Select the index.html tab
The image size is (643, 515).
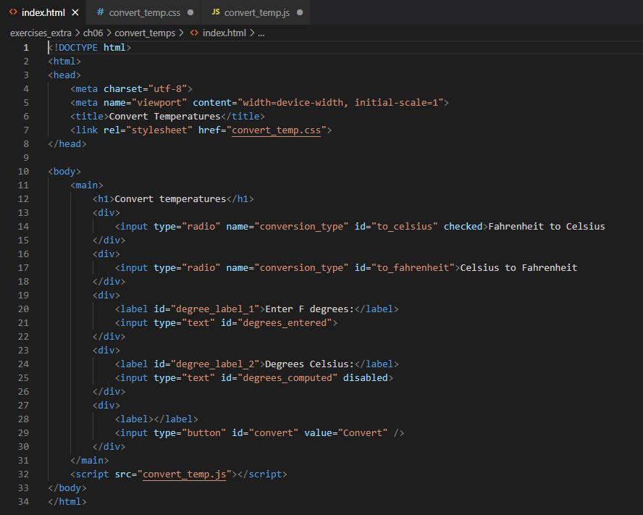pyautogui.click(x=43, y=12)
